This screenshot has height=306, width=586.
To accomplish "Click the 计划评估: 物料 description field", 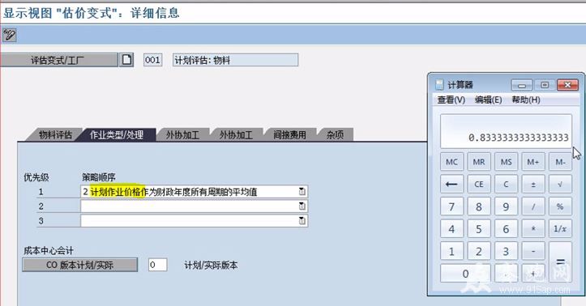I will click(x=235, y=60).
